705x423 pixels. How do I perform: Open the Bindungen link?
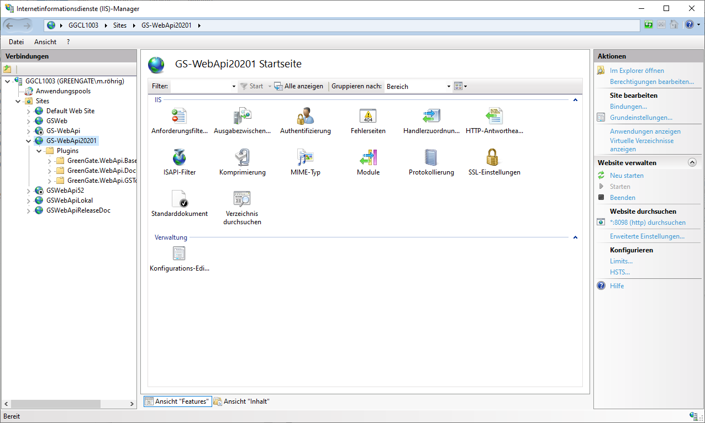628,107
